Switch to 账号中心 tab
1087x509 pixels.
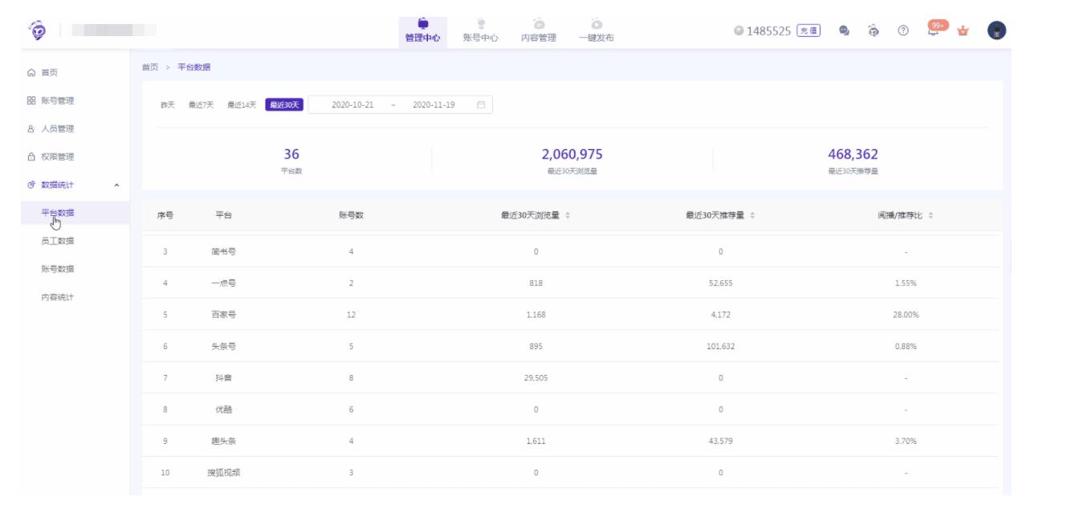[480, 31]
